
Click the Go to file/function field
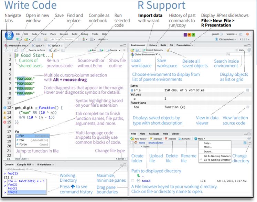point(64,39)
